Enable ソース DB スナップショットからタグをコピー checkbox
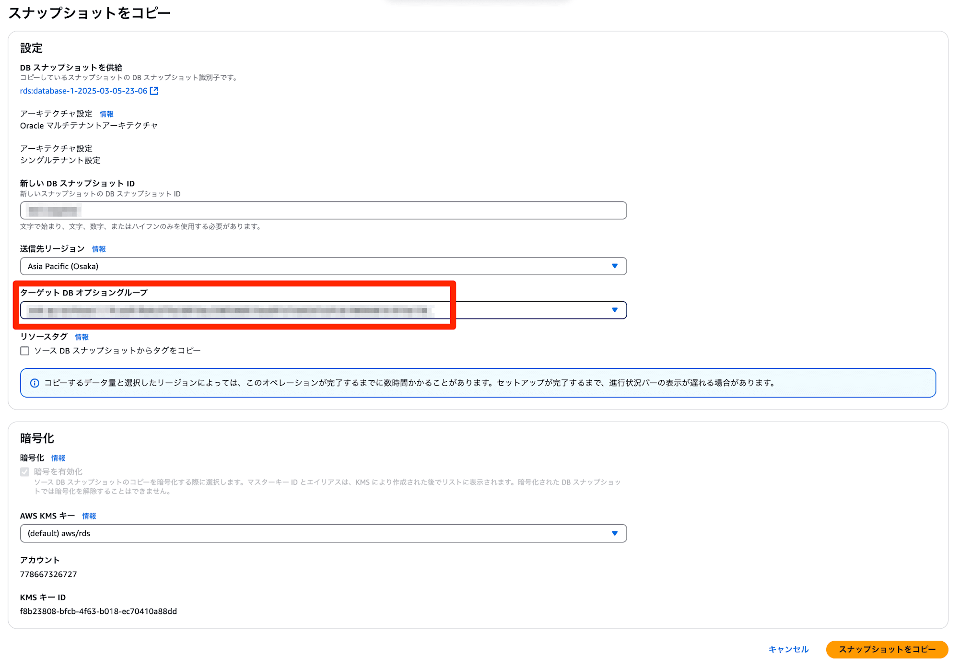This screenshot has height=669, width=959. pos(25,351)
